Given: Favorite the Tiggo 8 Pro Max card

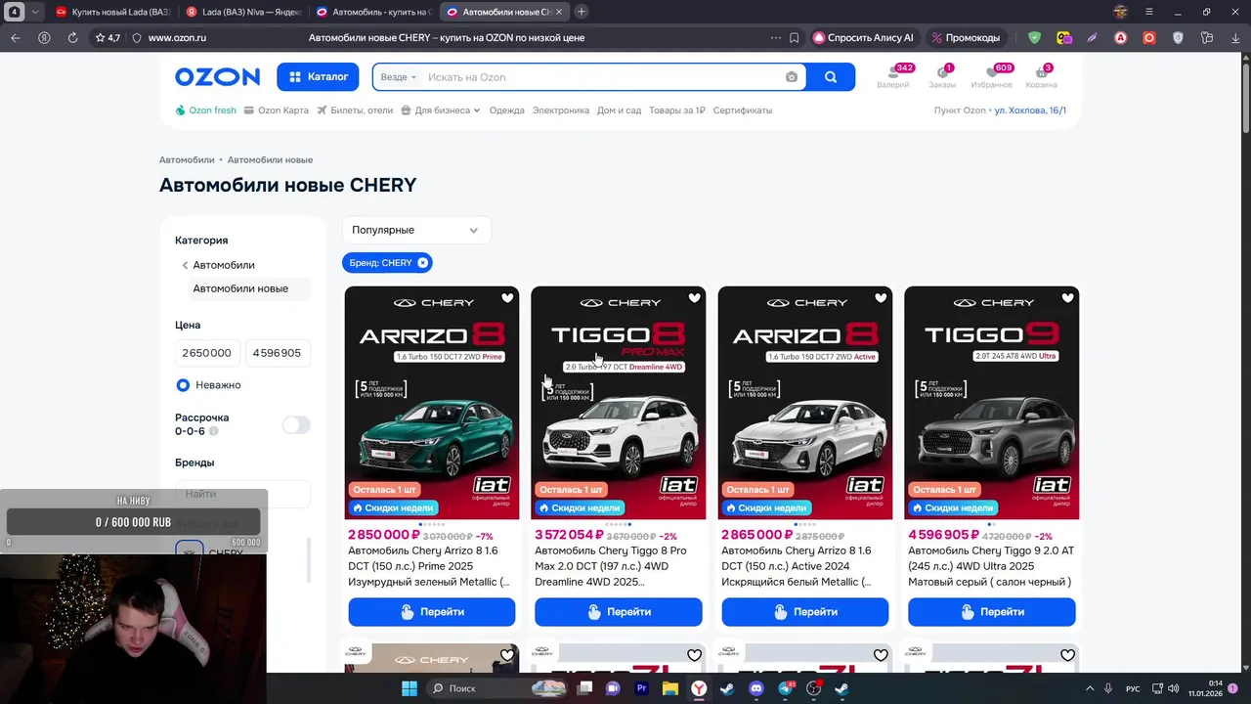Looking at the screenshot, I should point(694,298).
